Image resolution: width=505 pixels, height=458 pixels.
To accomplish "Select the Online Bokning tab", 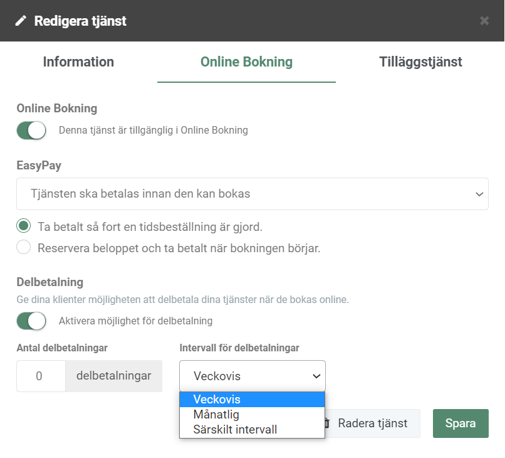I will click(x=246, y=62).
